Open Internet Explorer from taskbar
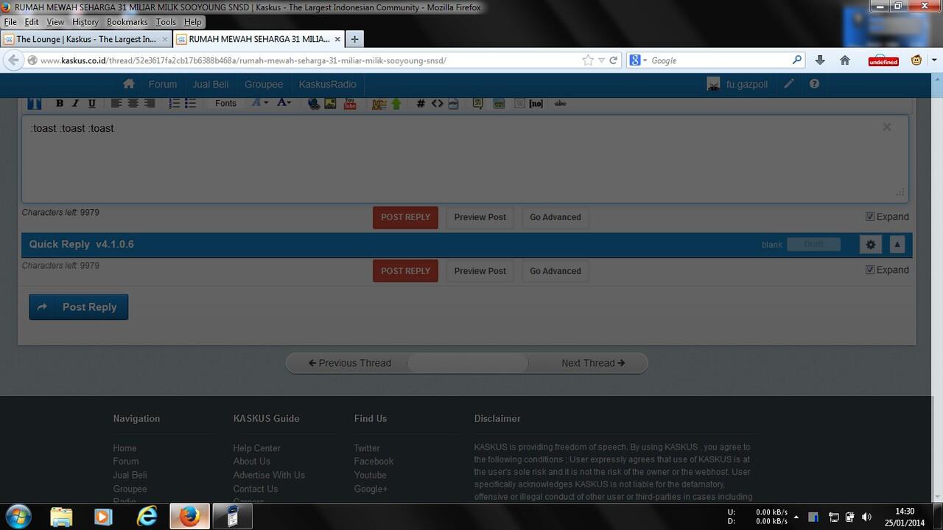The height and width of the screenshot is (530, 943). [x=147, y=517]
